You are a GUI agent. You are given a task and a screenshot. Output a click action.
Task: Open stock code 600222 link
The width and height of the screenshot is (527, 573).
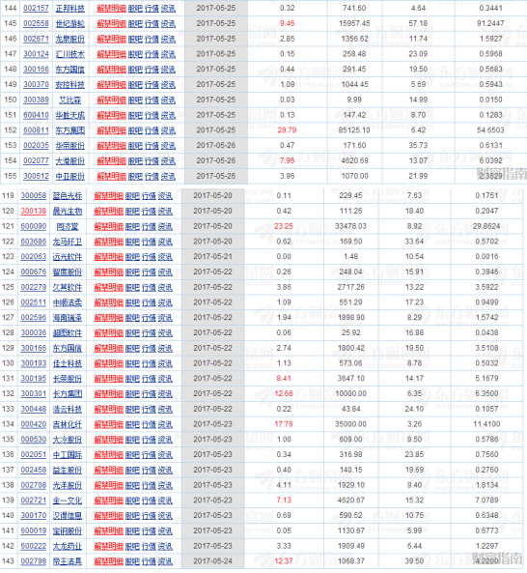pos(34,546)
